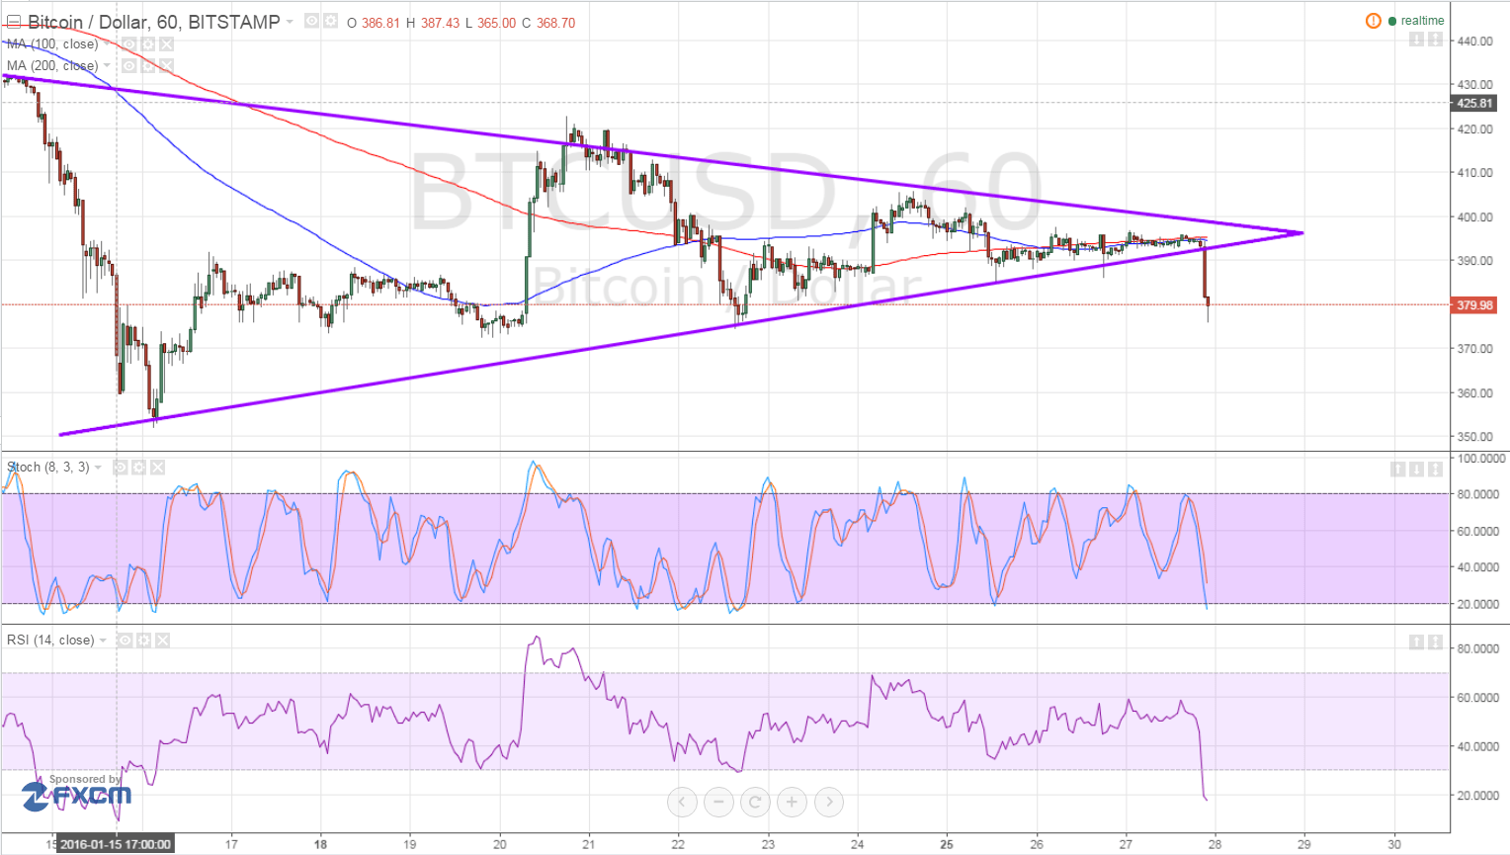The height and width of the screenshot is (855, 1510).
Task: Expand the MA (200, close) dropdown arrow
Action: (x=107, y=65)
